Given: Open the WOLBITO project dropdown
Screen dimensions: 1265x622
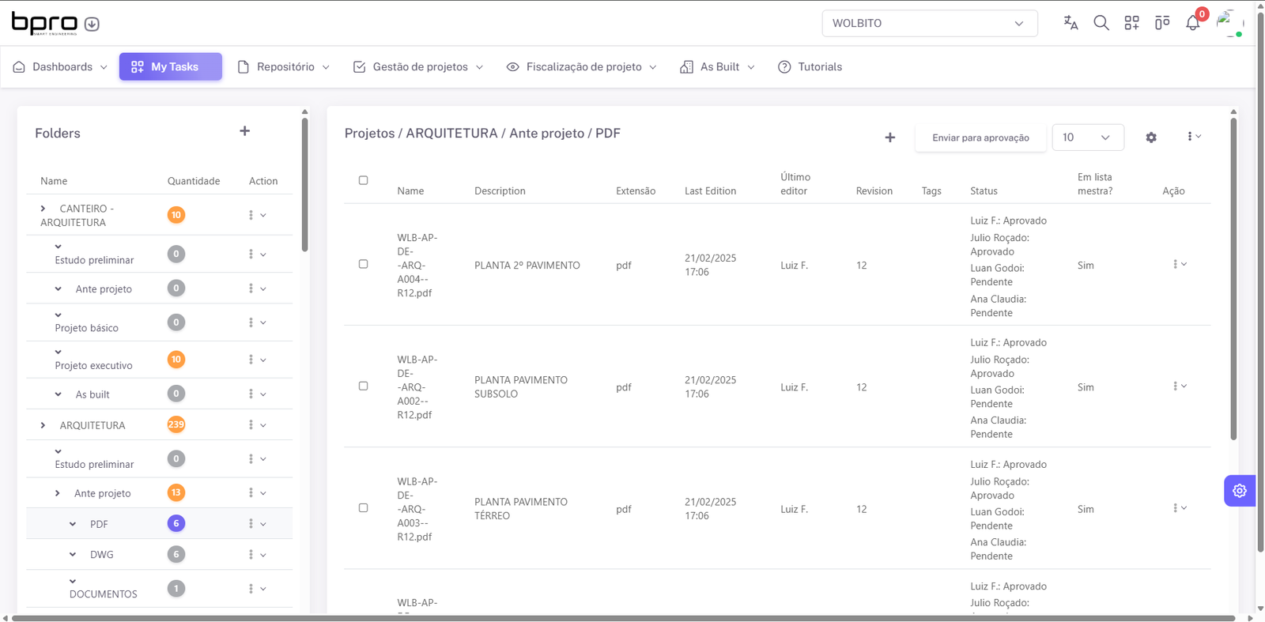Looking at the screenshot, I should pos(929,23).
